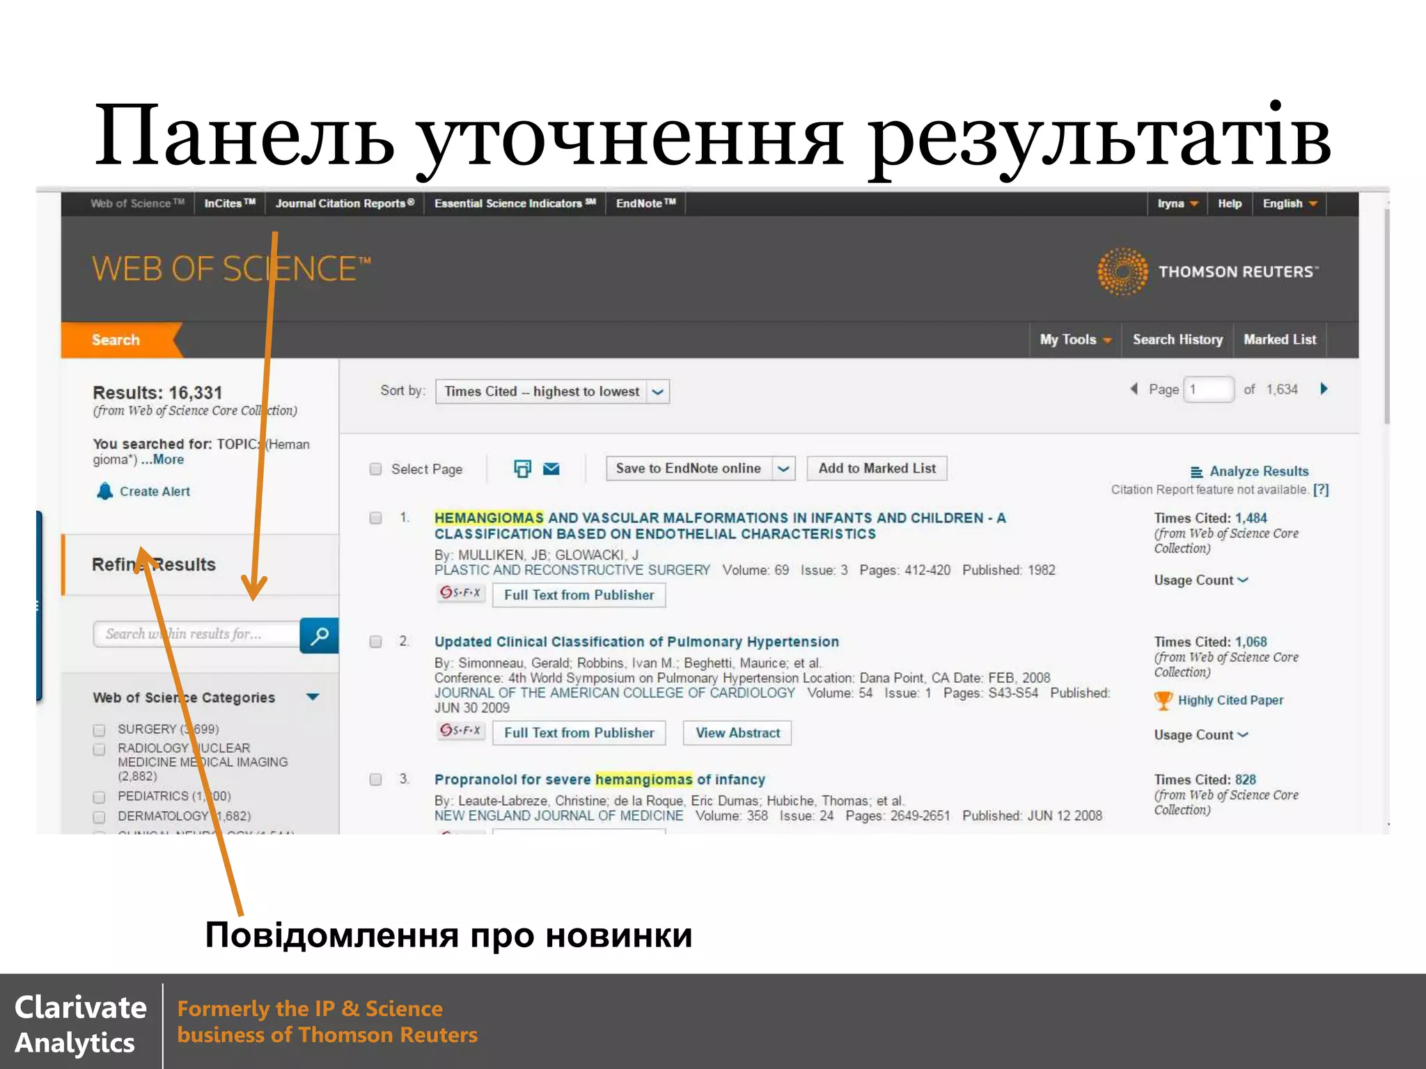Click the 828 Times Cited count
The image size is (1426, 1069).
click(1245, 779)
